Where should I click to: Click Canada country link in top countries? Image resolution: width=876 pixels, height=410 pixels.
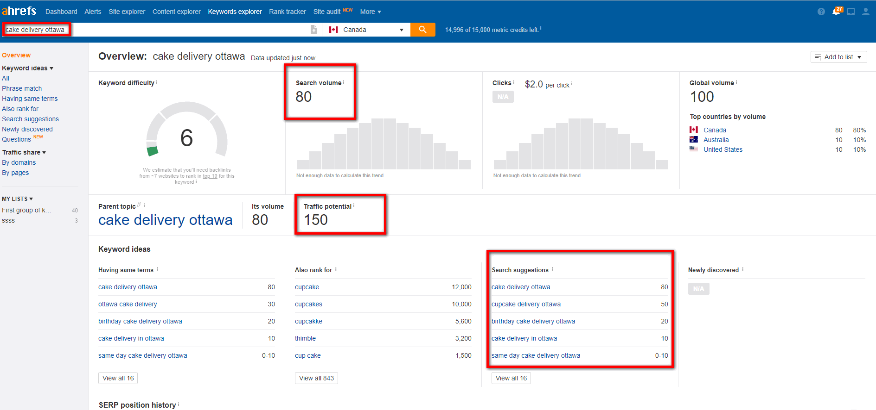coord(715,130)
